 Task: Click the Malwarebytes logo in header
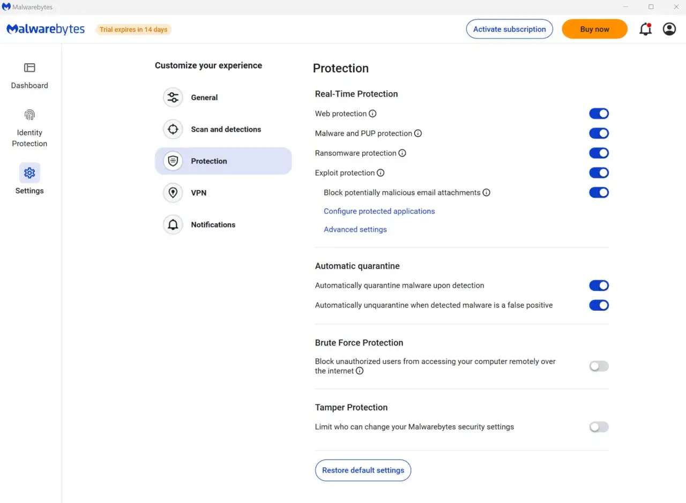pos(46,29)
